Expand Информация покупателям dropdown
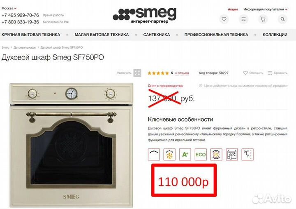Screen dimensions: 296x209 point(265,9)
